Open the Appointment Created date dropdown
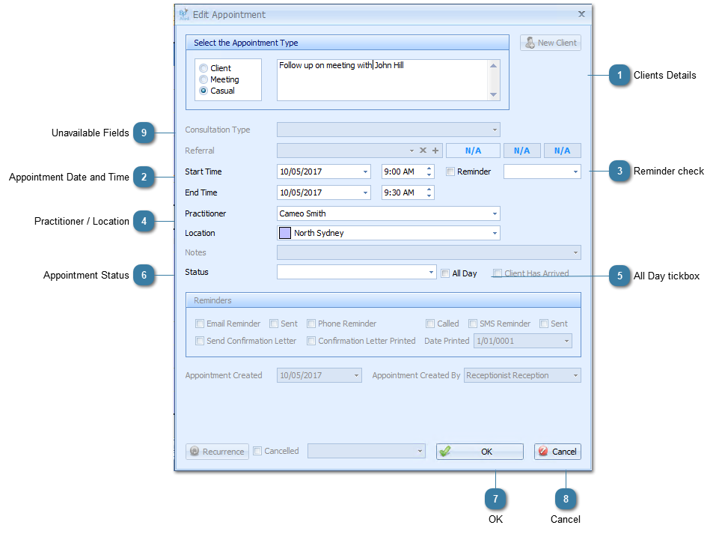Image resolution: width=716 pixels, height=537 pixels. pyautogui.click(x=356, y=376)
